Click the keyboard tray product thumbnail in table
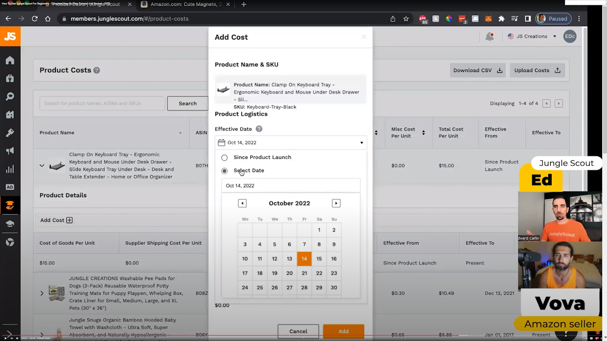Viewport: 607px width, 341px height. [x=57, y=166]
